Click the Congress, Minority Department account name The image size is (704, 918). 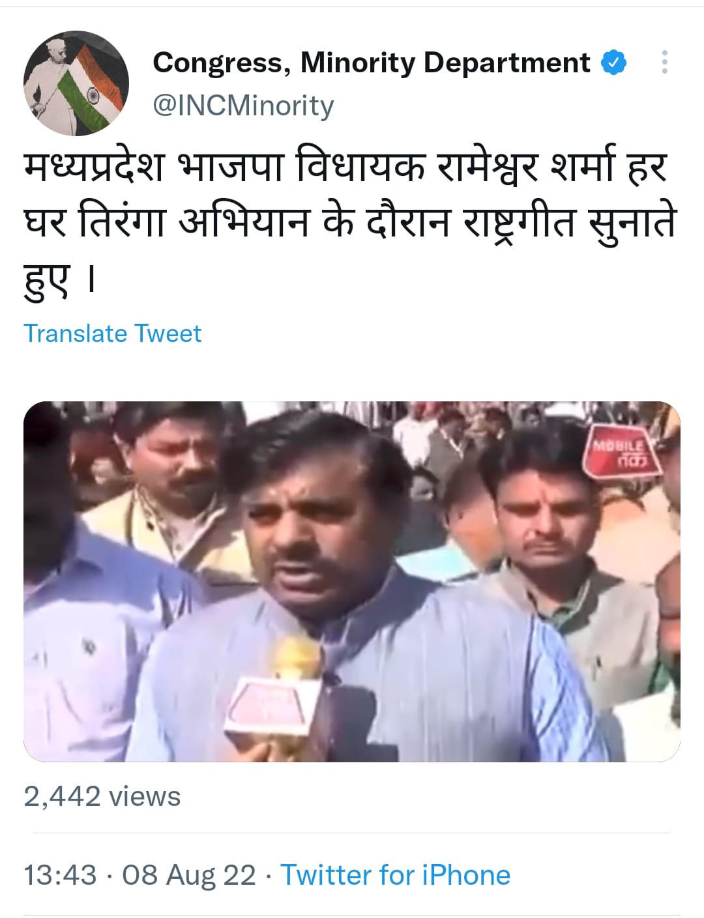[372, 63]
